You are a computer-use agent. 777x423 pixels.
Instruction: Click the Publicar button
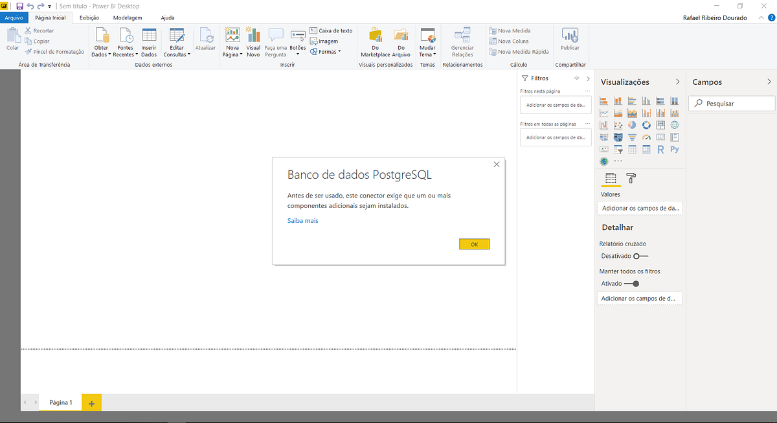click(x=570, y=41)
